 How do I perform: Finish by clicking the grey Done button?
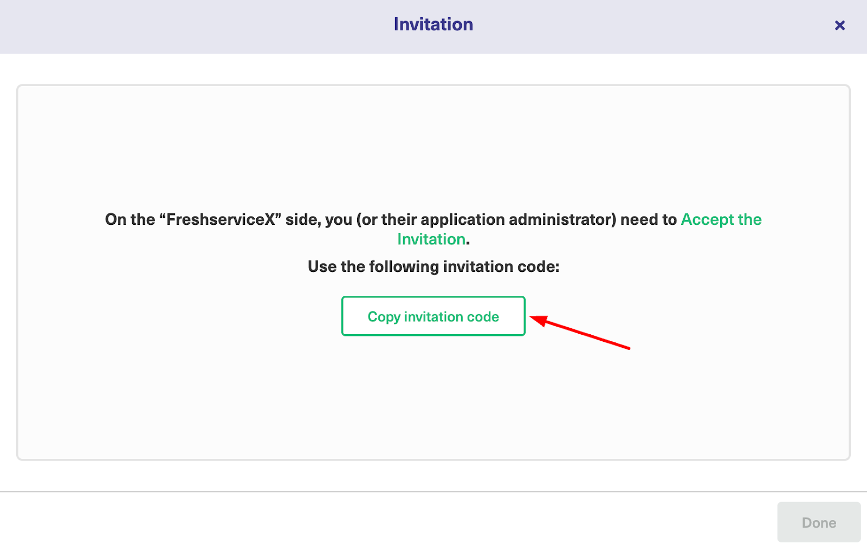[x=818, y=522]
